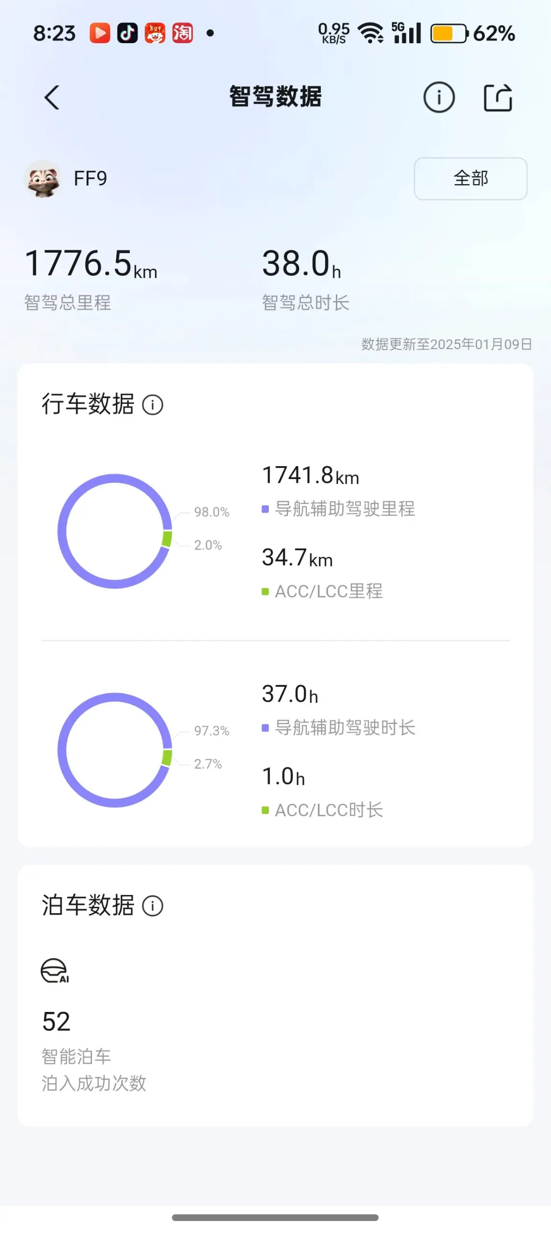Viewport: 551px width, 1233px height.
Task: Tap the TikTok notification icon
Action: [x=127, y=33]
